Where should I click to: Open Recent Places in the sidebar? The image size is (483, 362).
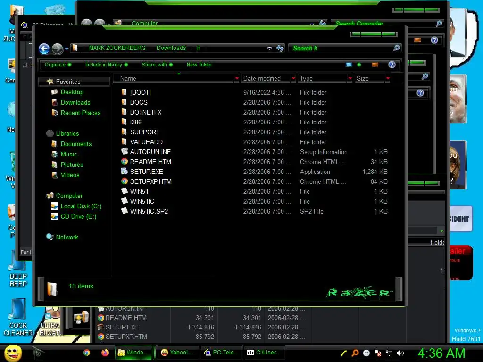pos(80,113)
